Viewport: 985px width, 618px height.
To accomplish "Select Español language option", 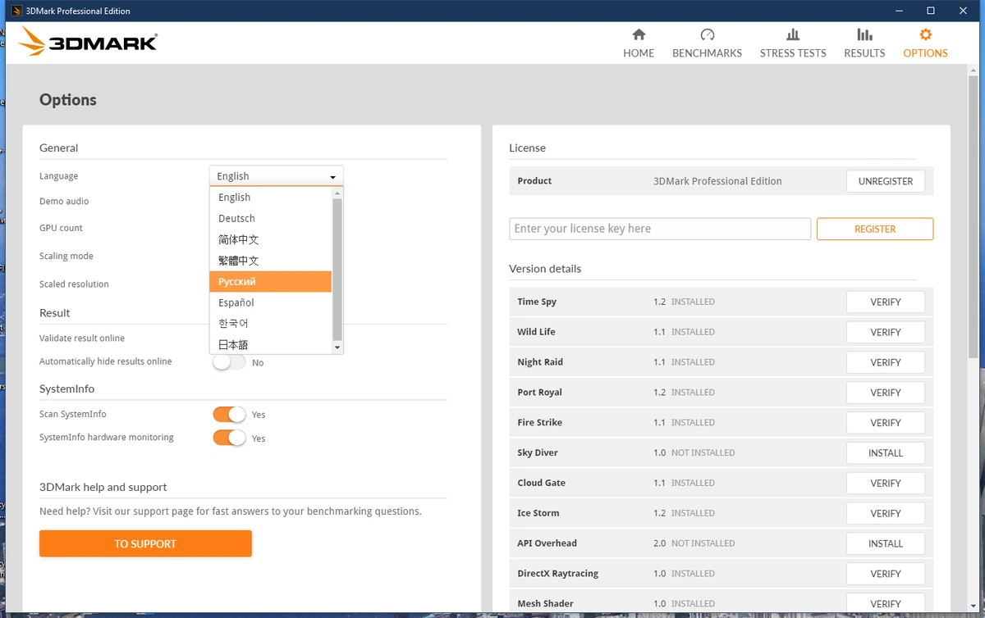I will click(270, 303).
